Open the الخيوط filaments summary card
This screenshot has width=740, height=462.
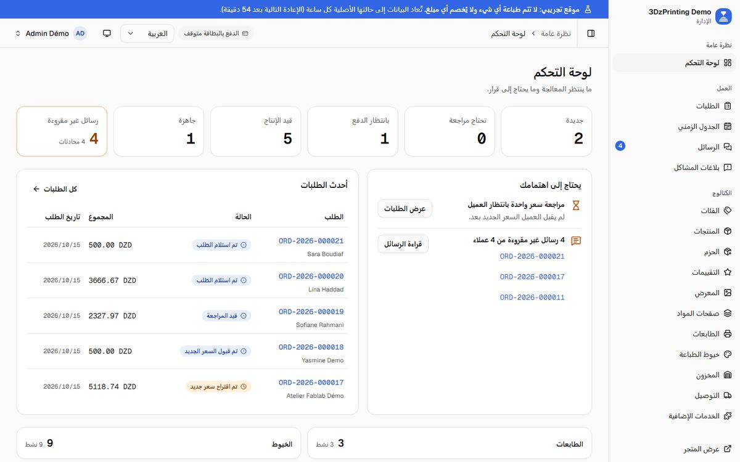(x=159, y=444)
